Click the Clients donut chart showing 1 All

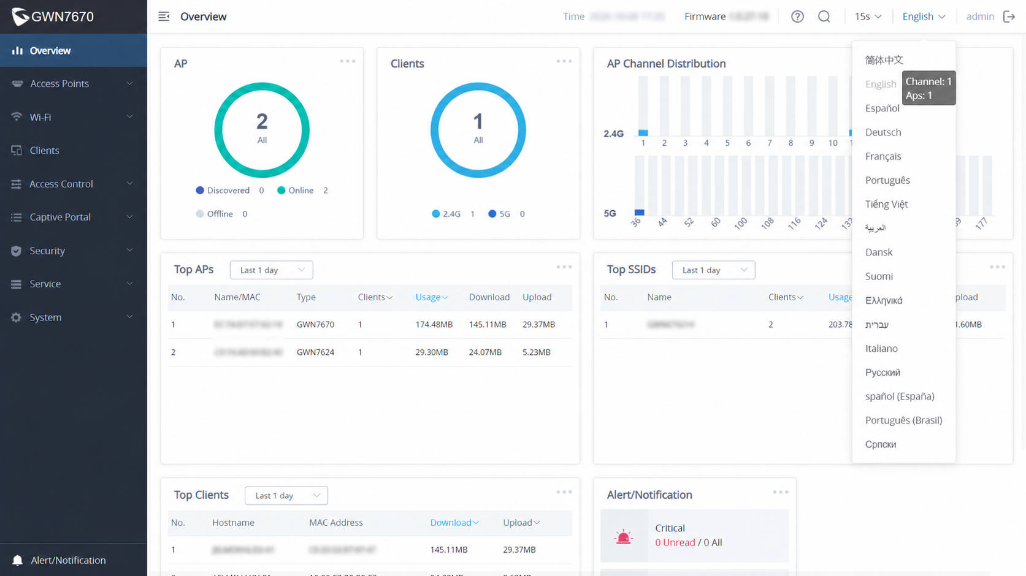point(478,130)
